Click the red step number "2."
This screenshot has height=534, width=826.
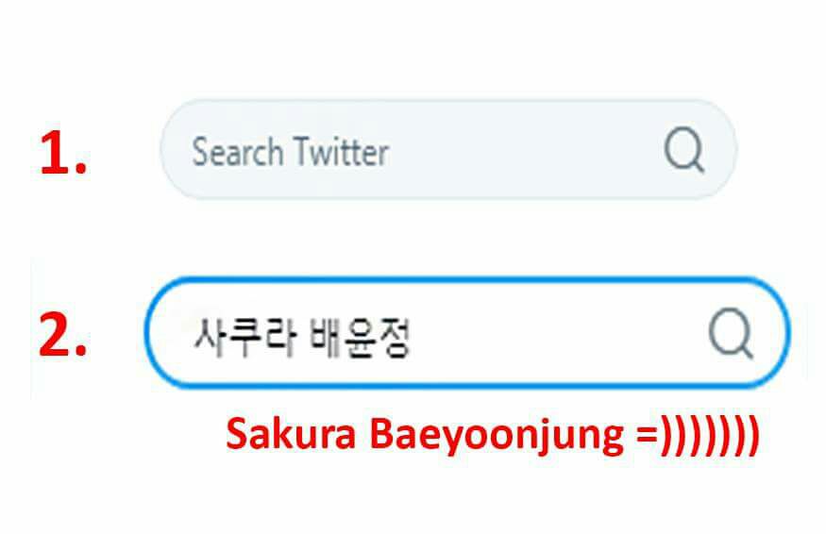62,335
